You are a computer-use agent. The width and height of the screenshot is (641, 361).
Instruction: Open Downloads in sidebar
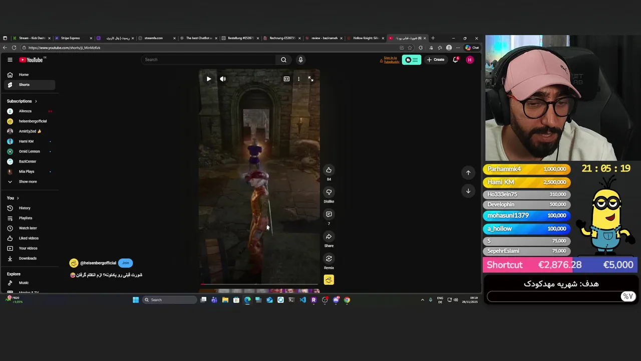pos(30,258)
